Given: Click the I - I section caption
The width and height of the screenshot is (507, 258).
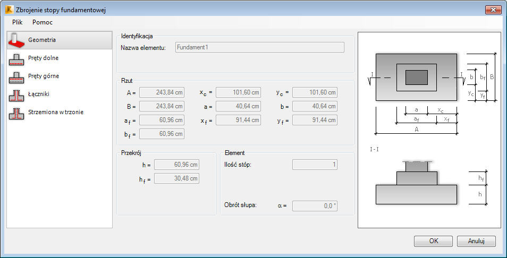Looking at the screenshot, I should point(375,150).
